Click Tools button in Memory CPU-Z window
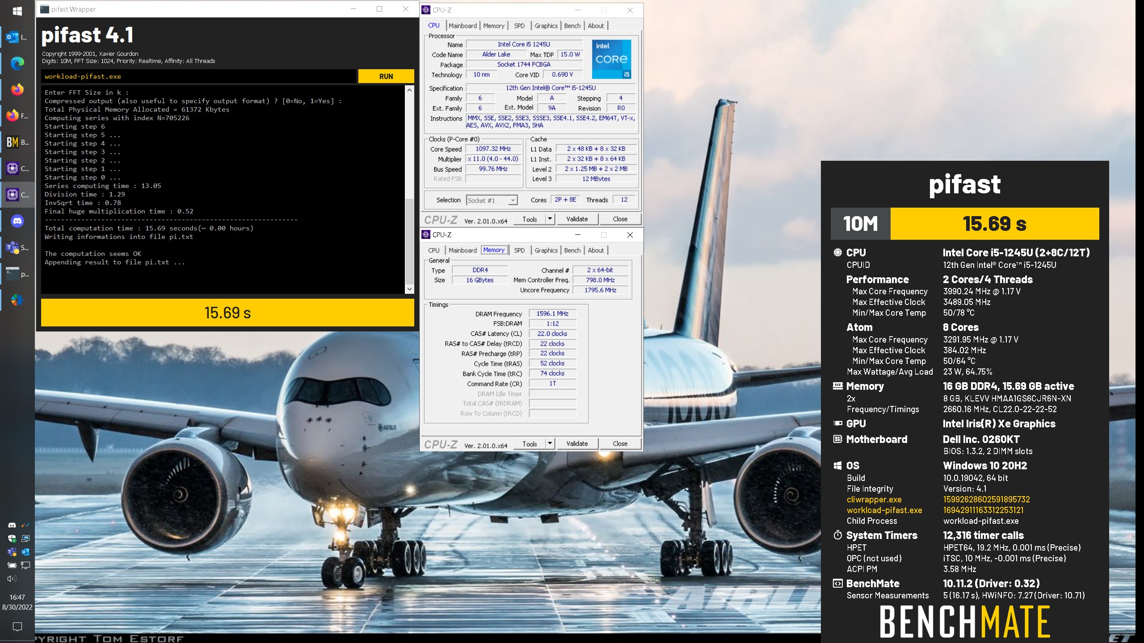1144x643 pixels. pyautogui.click(x=530, y=443)
